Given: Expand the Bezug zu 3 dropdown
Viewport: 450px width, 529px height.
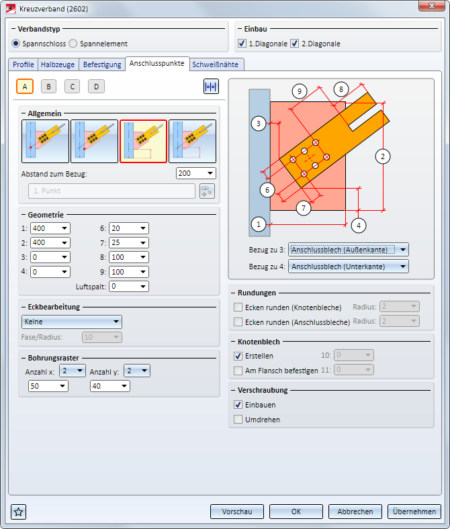Looking at the screenshot, I should pos(348,250).
